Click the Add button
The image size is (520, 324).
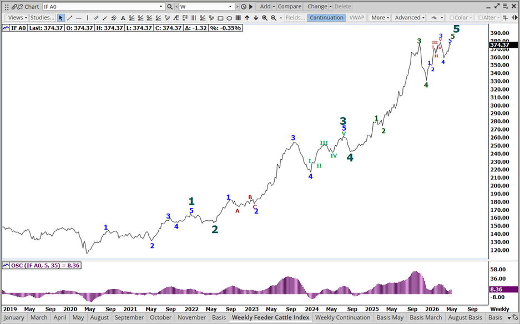(265, 7)
